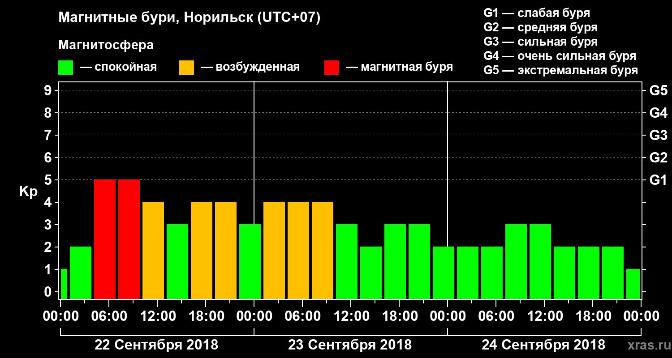Click the «G3» label on the right axis
Screen dimensions: 672x358
tap(659, 135)
